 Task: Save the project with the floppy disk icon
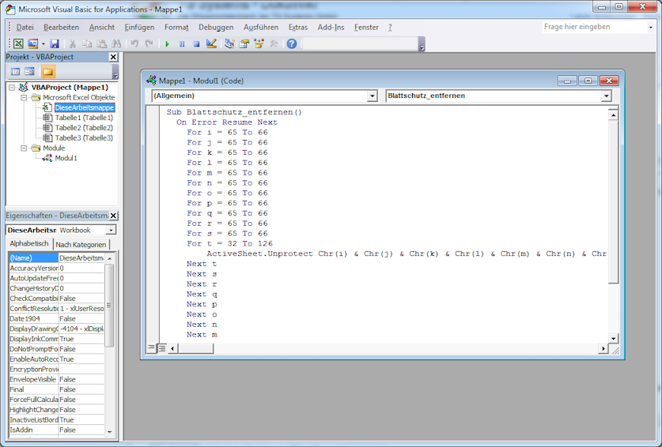tap(55, 44)
